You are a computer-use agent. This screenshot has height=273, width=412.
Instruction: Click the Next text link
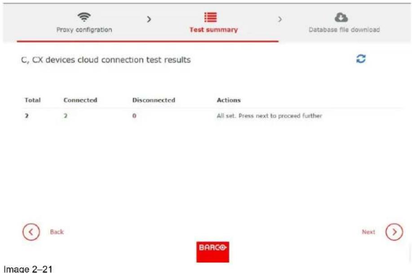coord(368,232)
